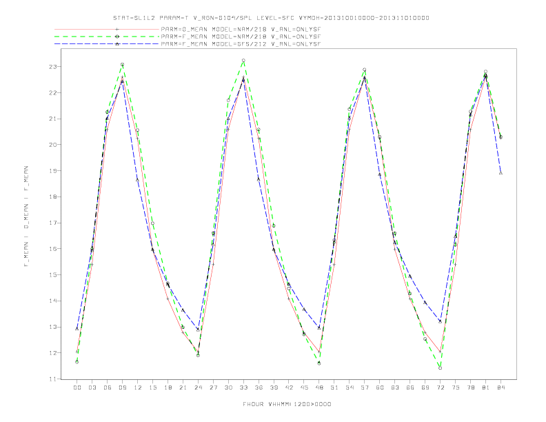Click the chart title line starting STAT=SL1L2
The width and height of the screenshot is (546, 422).
[271, 18]
